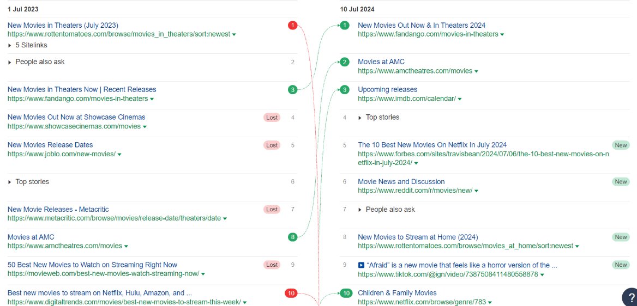The image size is (637, 306).
Task: Click green position 3 badge for Fandango 2023
Action: 292,90
